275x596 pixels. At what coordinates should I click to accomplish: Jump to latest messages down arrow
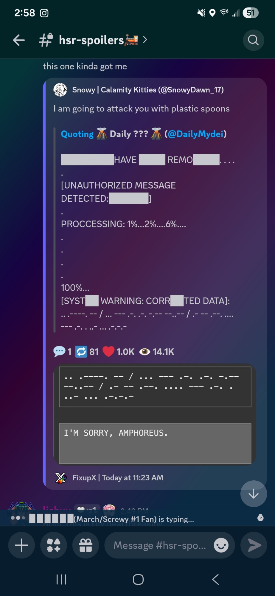pyautogui.click(x=254, y=494)
